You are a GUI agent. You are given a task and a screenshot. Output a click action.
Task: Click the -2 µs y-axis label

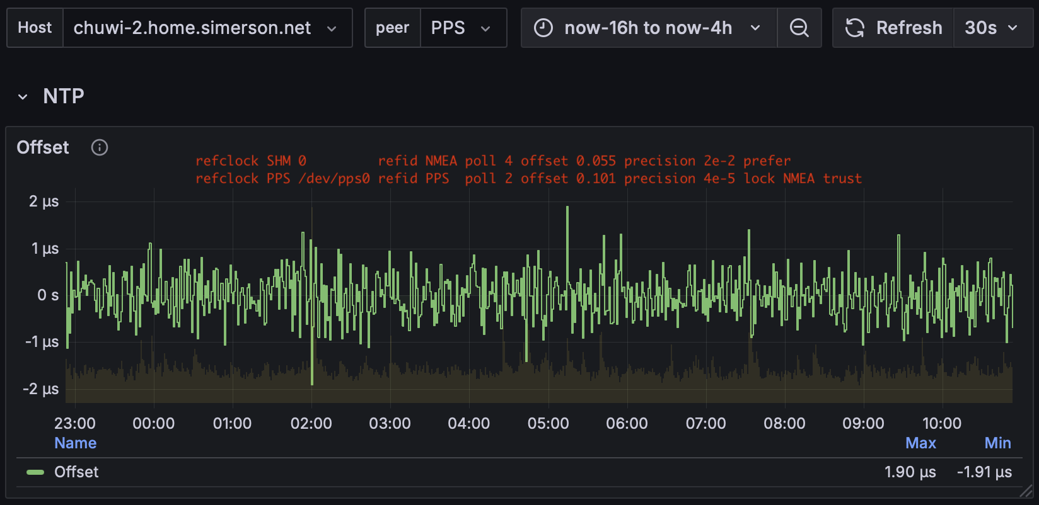coord(41,389)
